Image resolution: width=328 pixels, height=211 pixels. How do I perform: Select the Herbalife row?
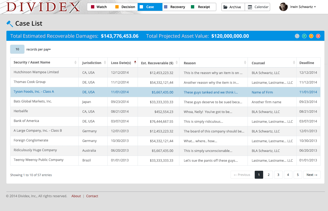pos(165,112)
